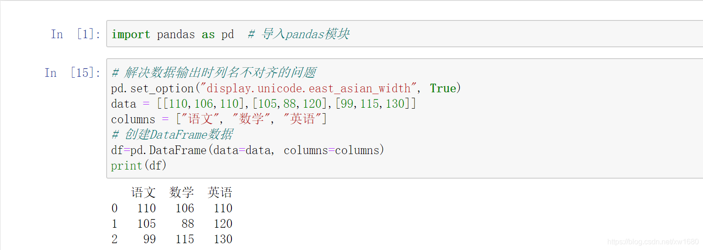Viewport: 703px width, 250px height.
Task: Click the import pandas code cell
Action: coord(405,34)
